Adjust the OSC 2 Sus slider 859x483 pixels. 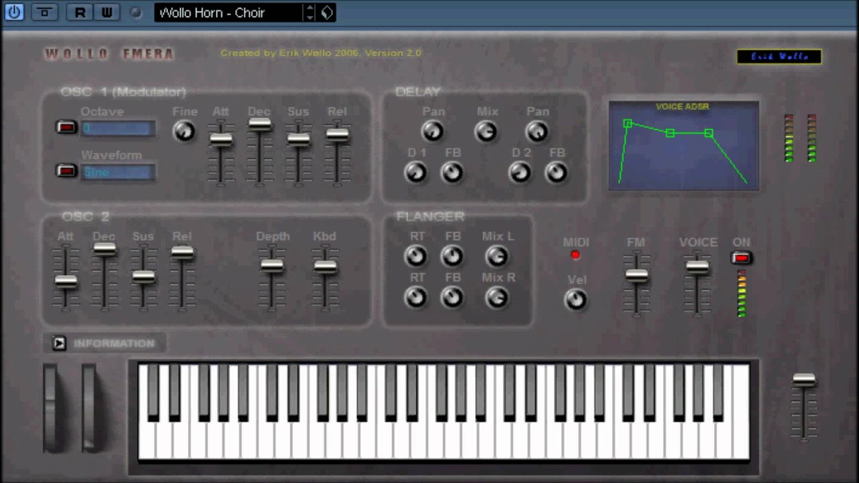tap(144, 276)
